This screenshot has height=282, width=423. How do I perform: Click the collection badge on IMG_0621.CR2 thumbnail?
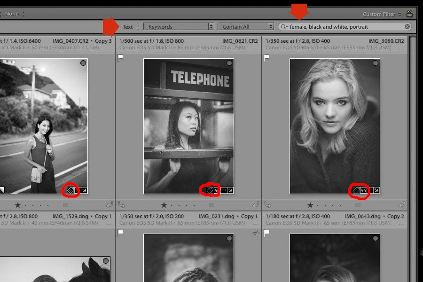click(x=217, y=190)
